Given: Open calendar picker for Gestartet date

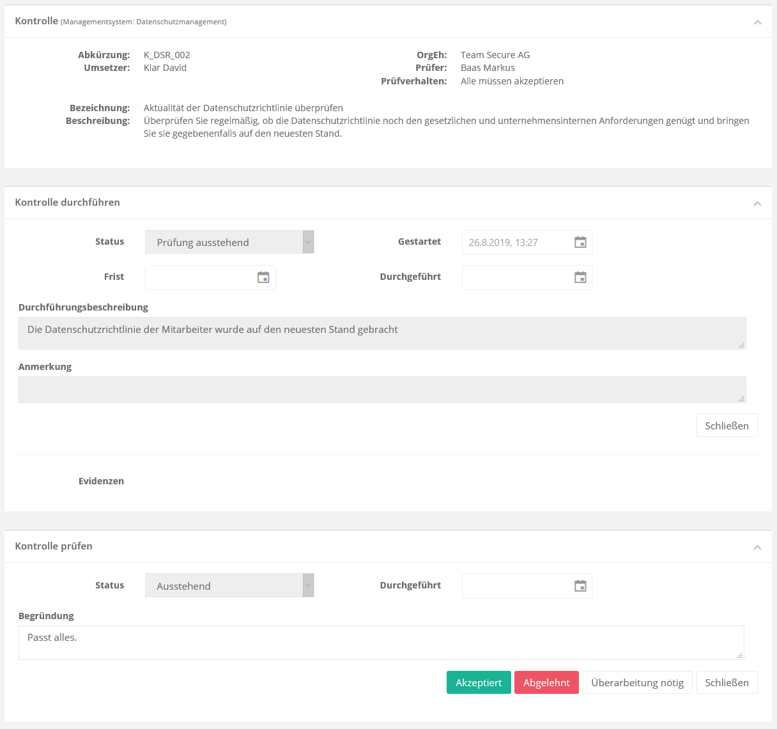Looking at the screenshot, I should tap(580, 243).
